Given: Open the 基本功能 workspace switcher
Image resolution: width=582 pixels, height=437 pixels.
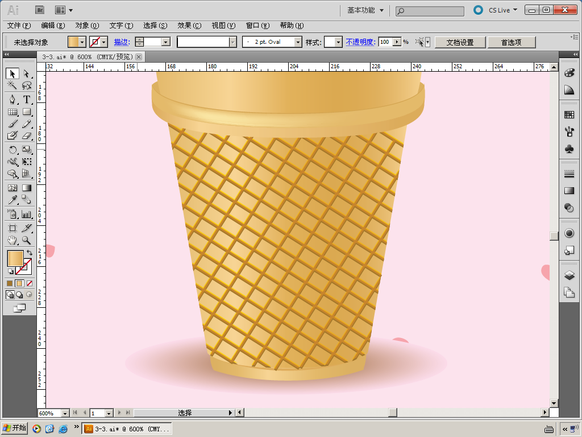Looking at the screenshot, I should click(365, 10).
